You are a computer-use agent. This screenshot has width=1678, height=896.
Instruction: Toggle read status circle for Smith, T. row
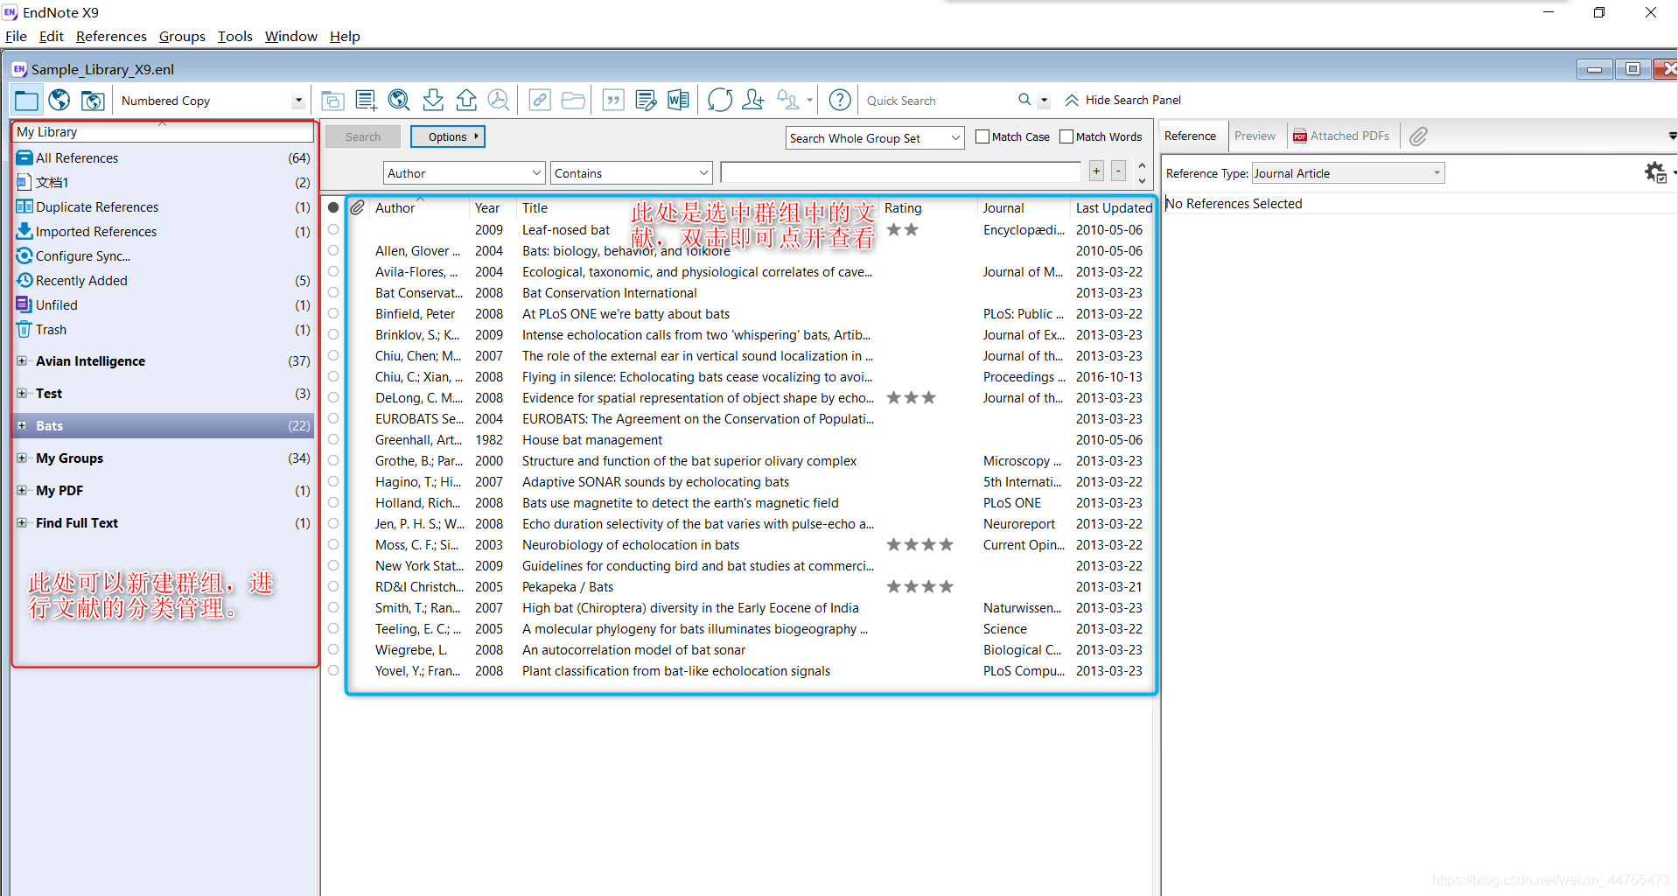333,607
